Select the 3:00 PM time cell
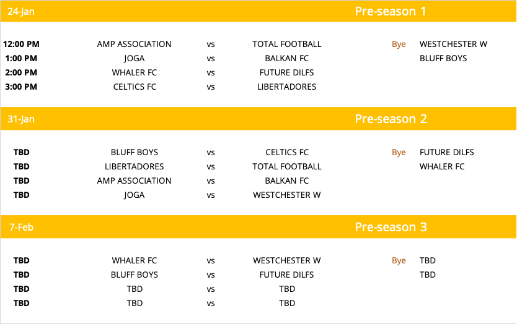Viewport: 517px width, 324px height. [x=22, y=87]
